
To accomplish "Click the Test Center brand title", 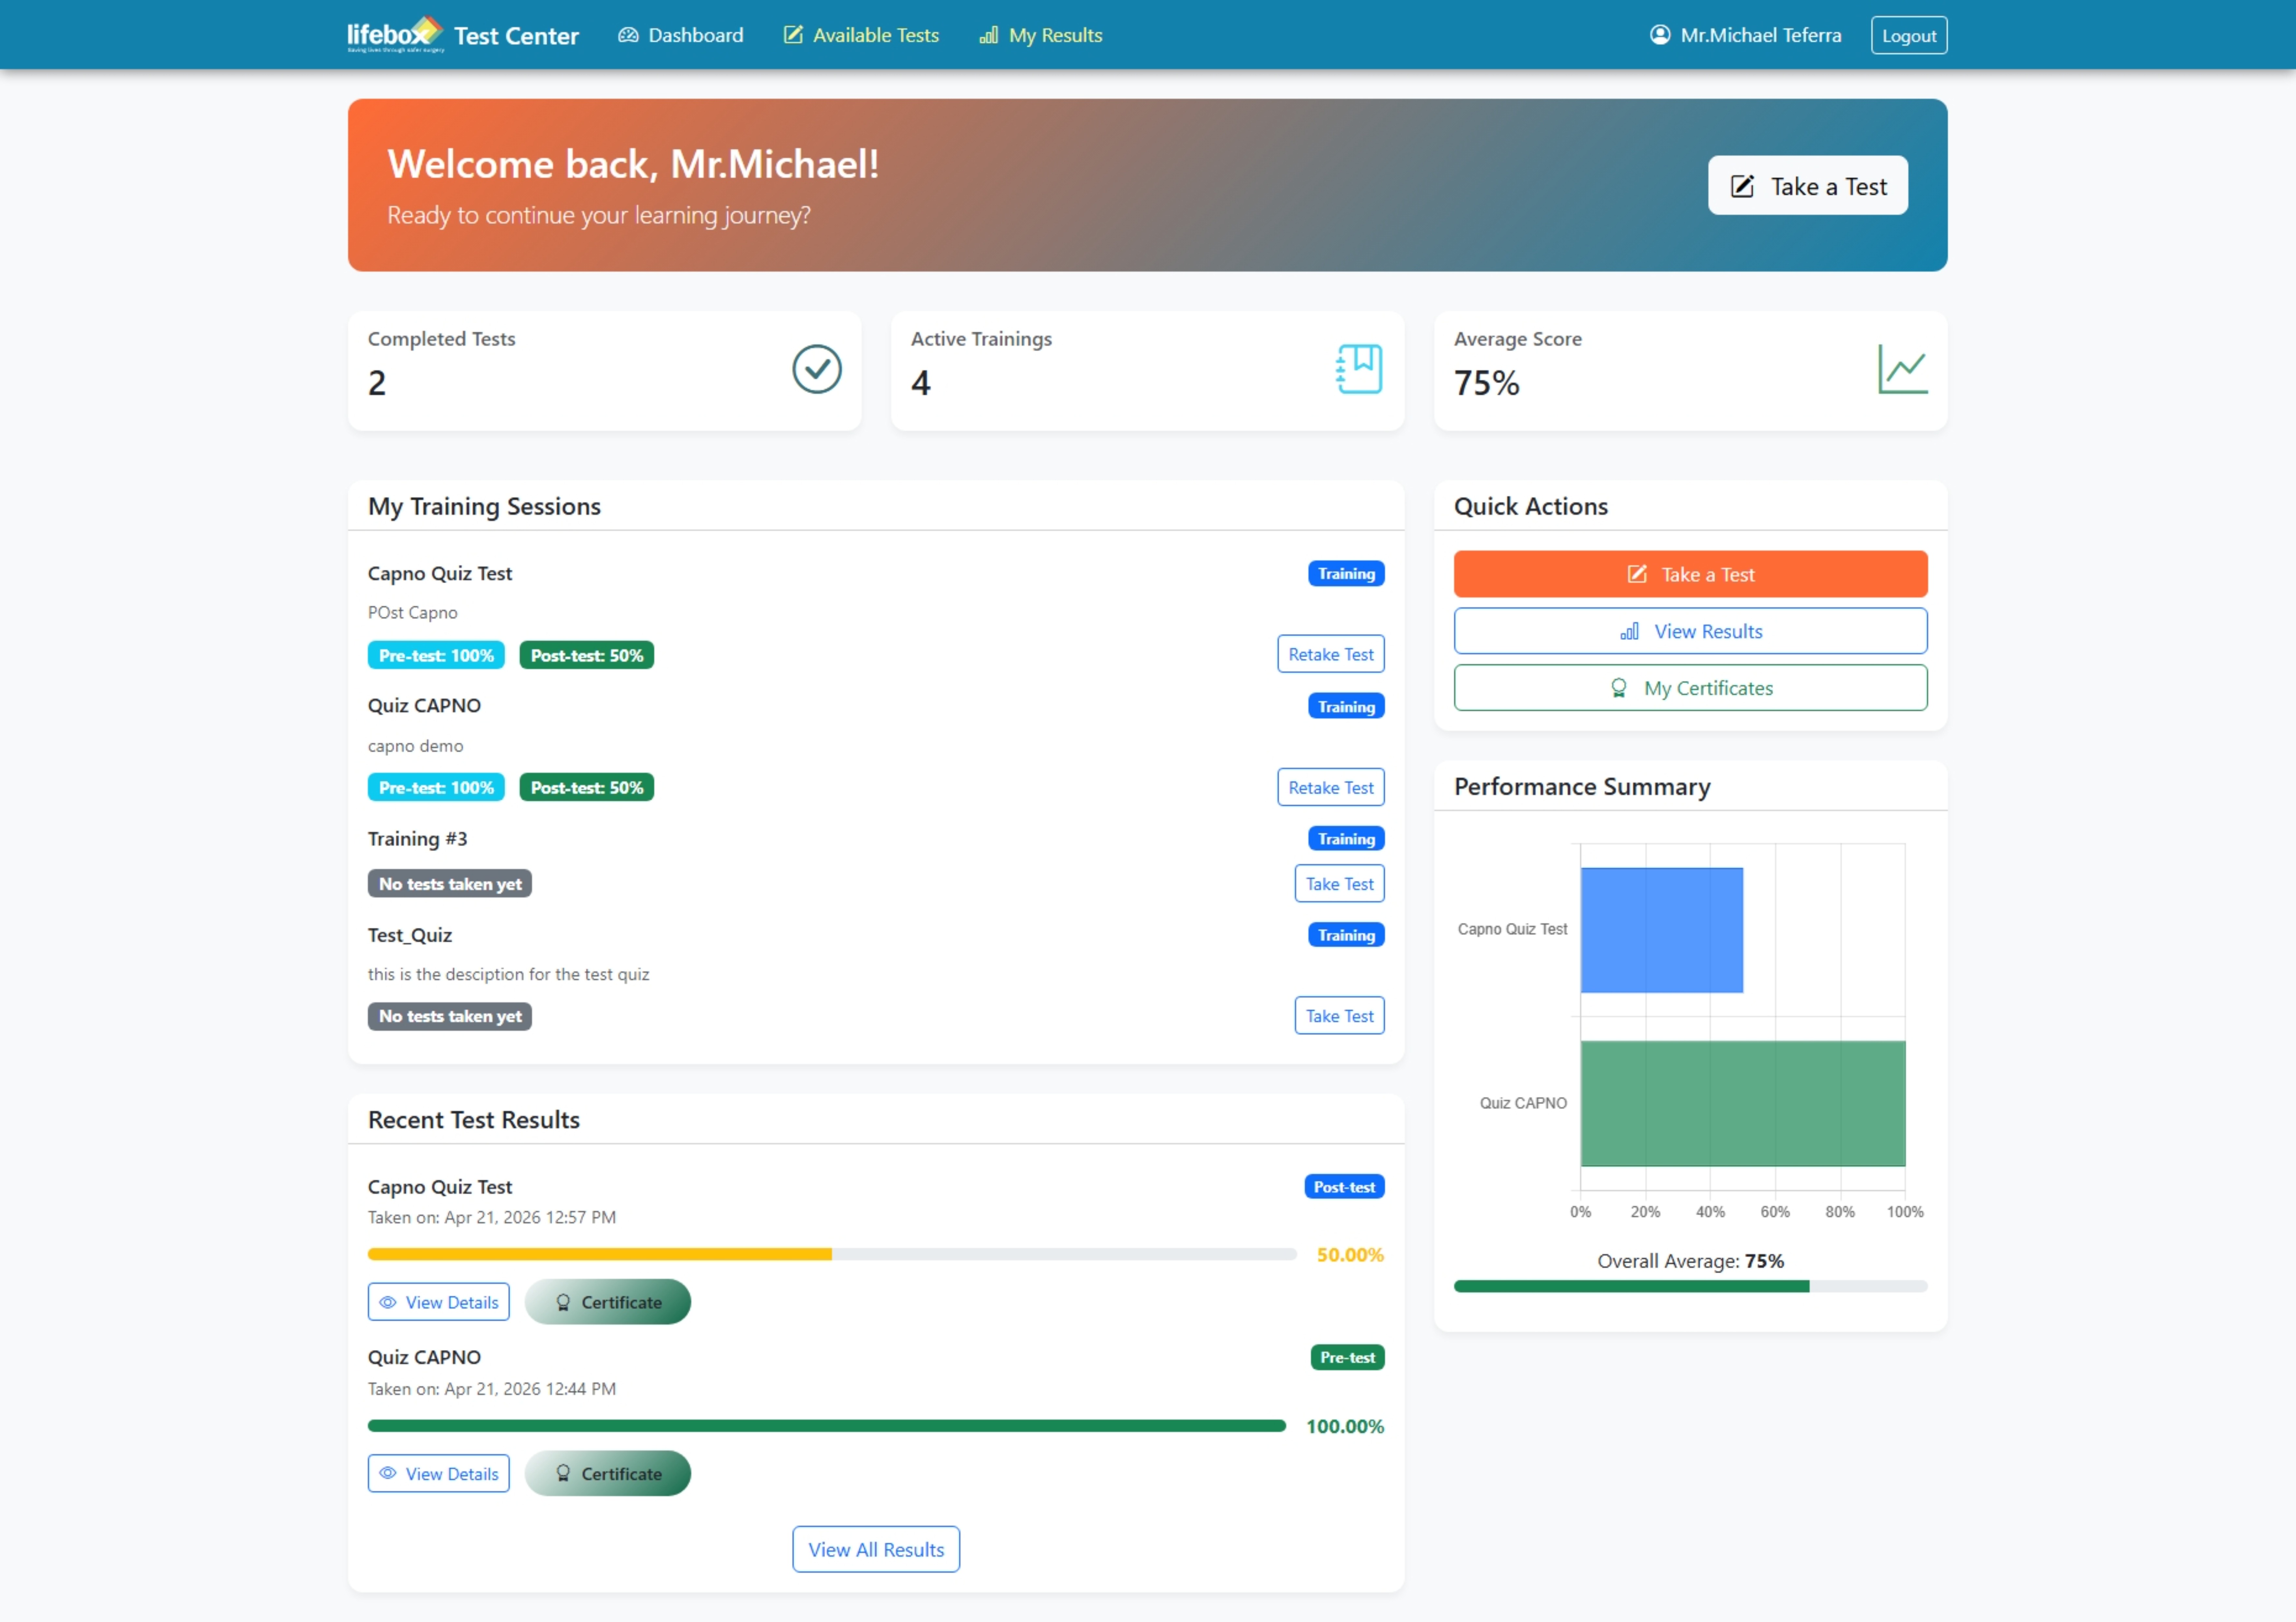I will tap(516, 36).
